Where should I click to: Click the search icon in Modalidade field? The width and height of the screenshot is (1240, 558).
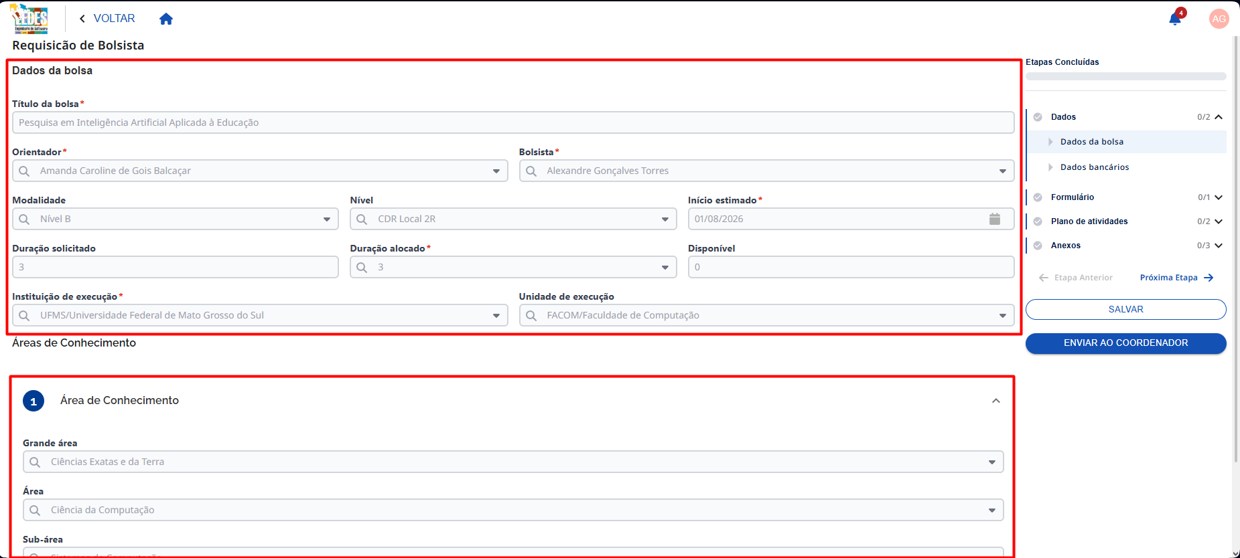pyautogui.click(x=24, y=219)
